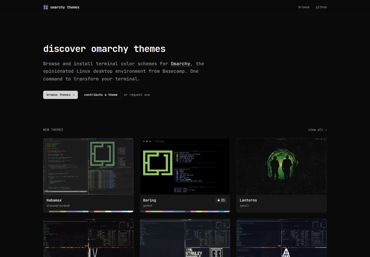Screen dimensions: 370x257
Task: Click the Lanterns theme title
Action: pos(248,200)
